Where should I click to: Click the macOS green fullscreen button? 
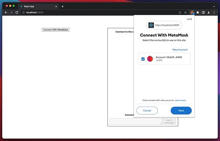(x=14, y=6)
